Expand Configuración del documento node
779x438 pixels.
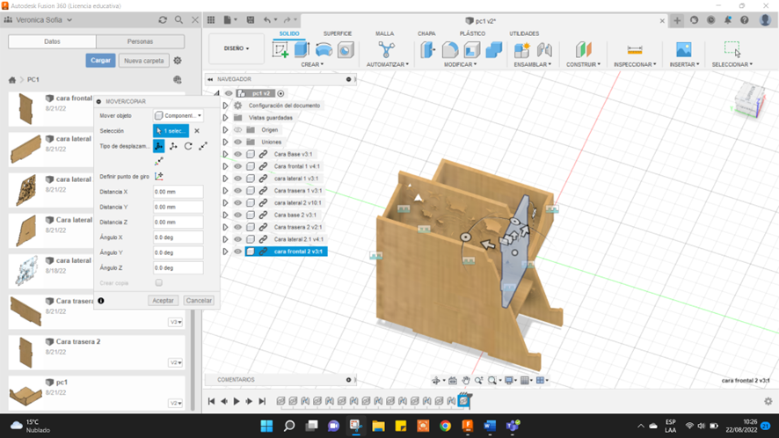click(x=226, y=106)
